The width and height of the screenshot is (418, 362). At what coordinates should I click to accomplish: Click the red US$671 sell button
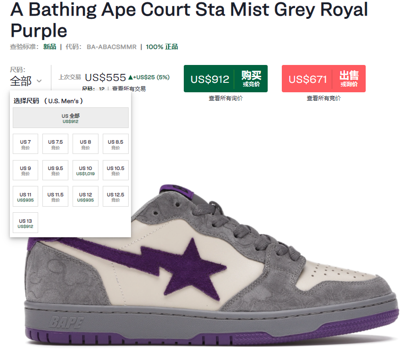pos(324,79)
